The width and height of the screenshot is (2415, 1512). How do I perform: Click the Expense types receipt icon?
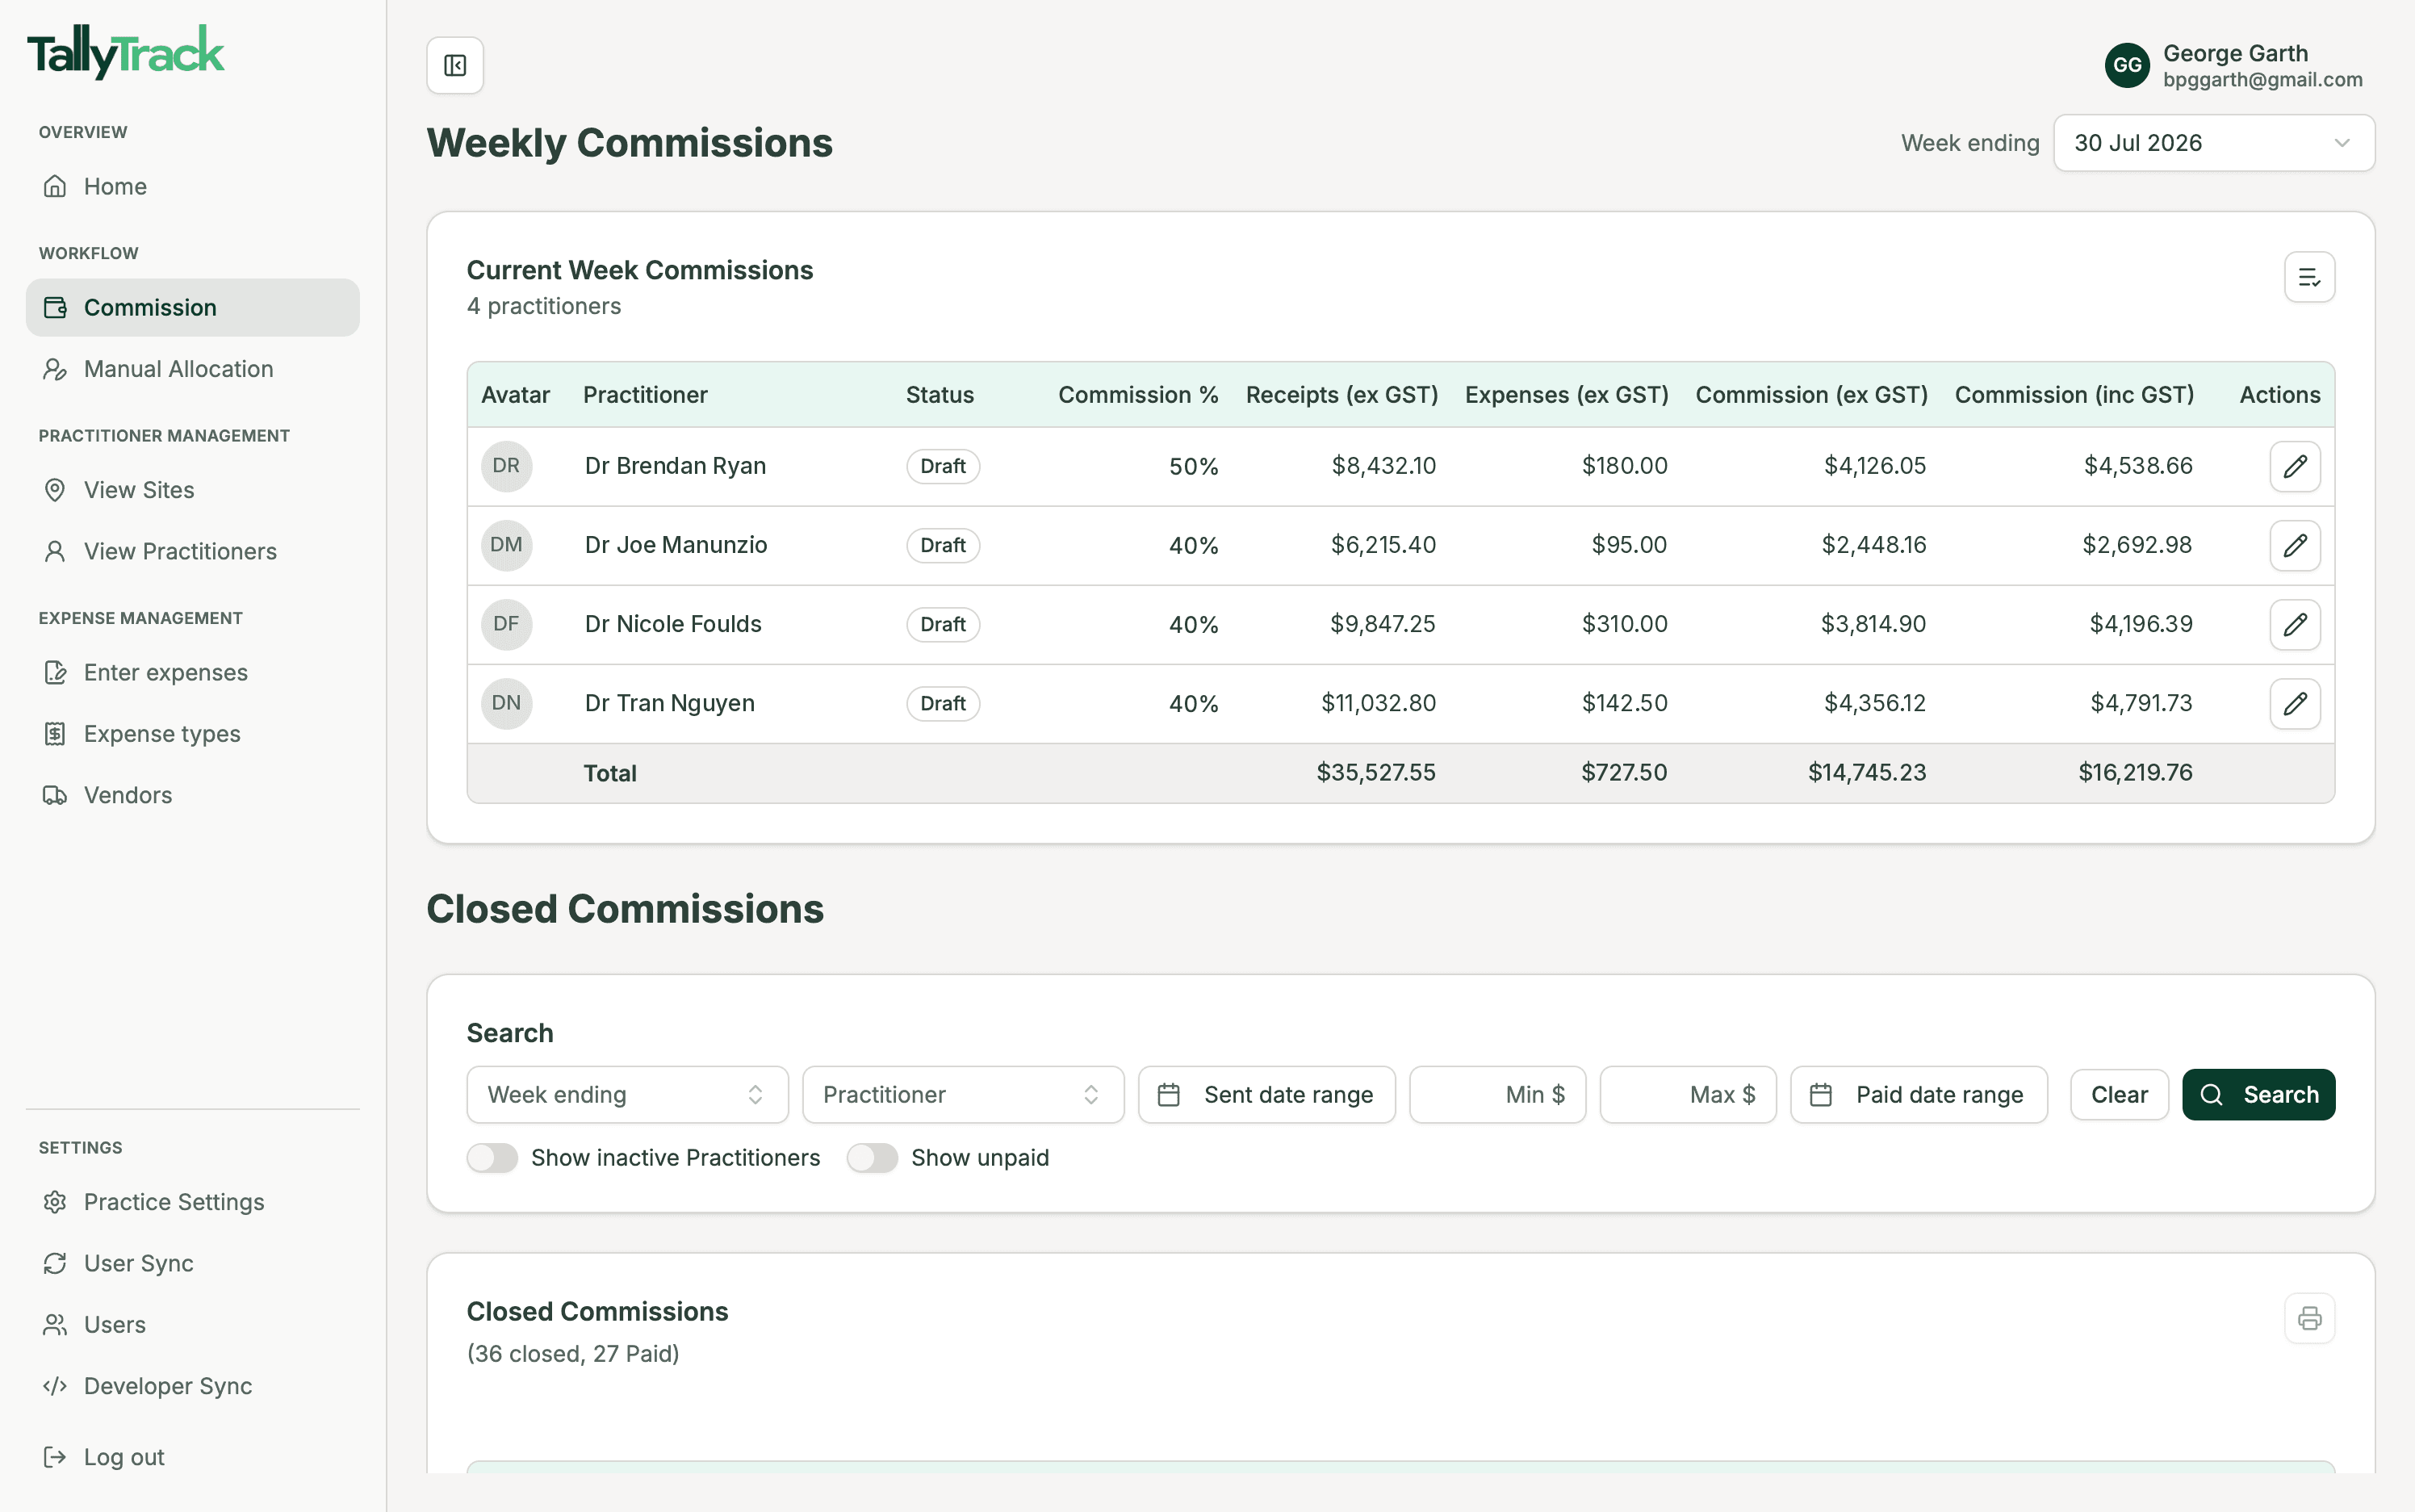point(55,734)
